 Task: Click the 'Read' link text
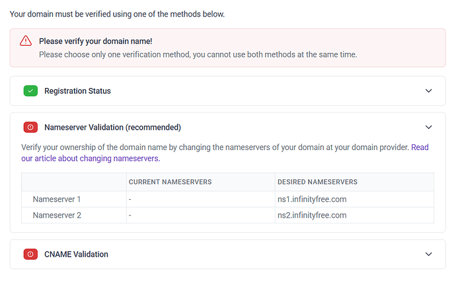(x=420, y=147)
